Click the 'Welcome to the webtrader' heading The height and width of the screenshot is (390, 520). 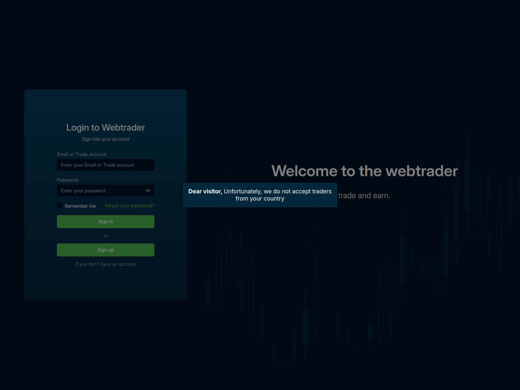(365, 171)
